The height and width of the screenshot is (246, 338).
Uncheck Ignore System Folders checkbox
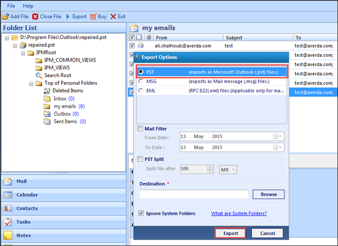pos(141,213)
